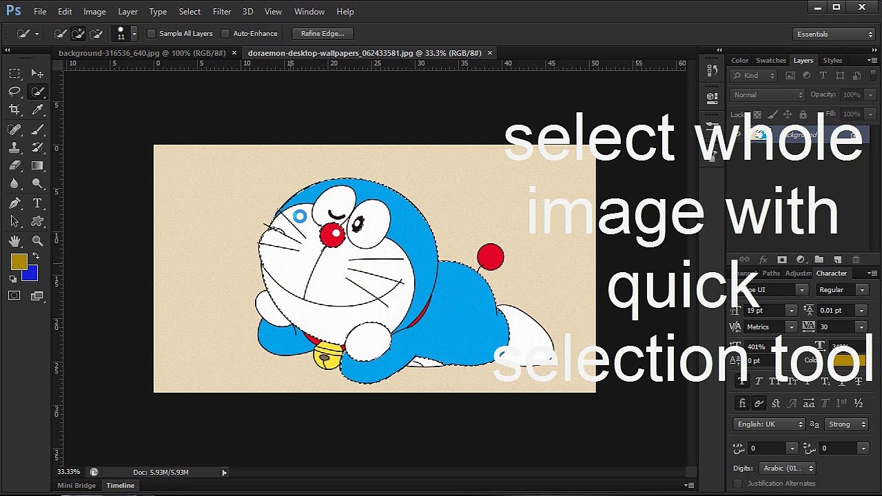Switch to the Swatches tab
The image size is (882, 496).
pos(770,61)
